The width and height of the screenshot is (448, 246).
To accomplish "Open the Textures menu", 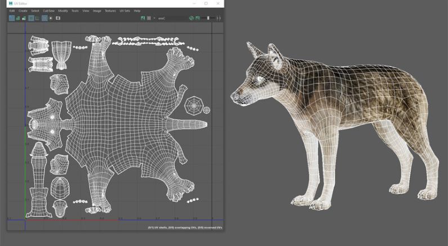I will (x=110, y=11).
